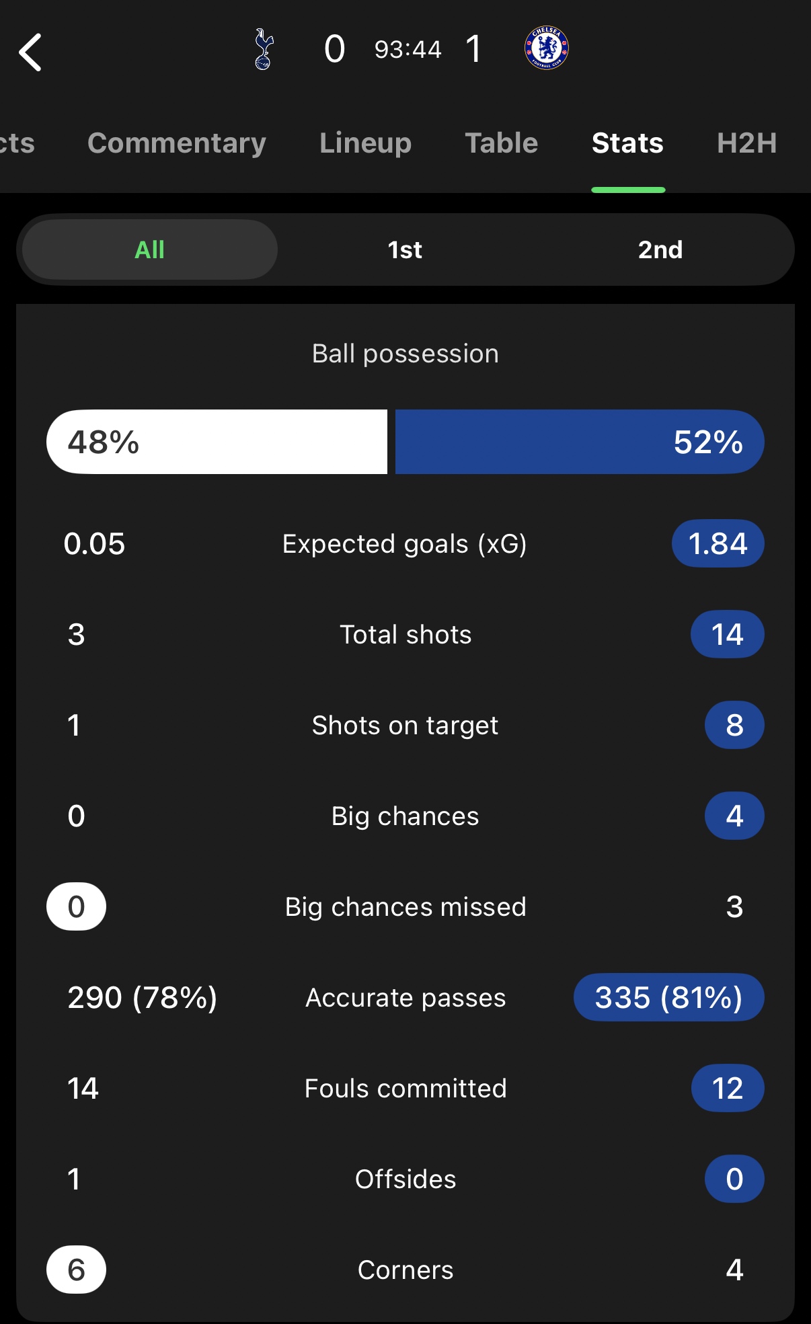Viewport: 811px width, 1324px height.
Task: Open the Tottenham crest icon
Action: tap(264, 49)
